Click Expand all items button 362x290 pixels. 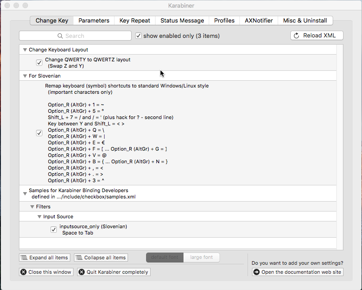[x=45, y=258]
